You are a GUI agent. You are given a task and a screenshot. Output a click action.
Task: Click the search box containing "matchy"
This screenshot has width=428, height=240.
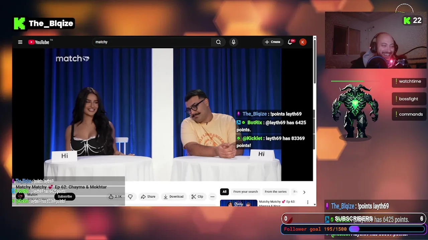pos(152,42)
